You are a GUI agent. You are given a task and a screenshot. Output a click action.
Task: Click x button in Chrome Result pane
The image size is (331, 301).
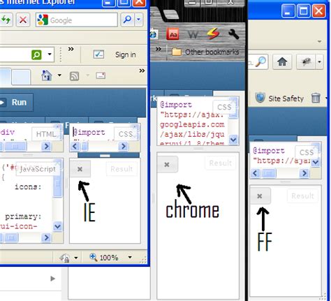coord(167,165)
